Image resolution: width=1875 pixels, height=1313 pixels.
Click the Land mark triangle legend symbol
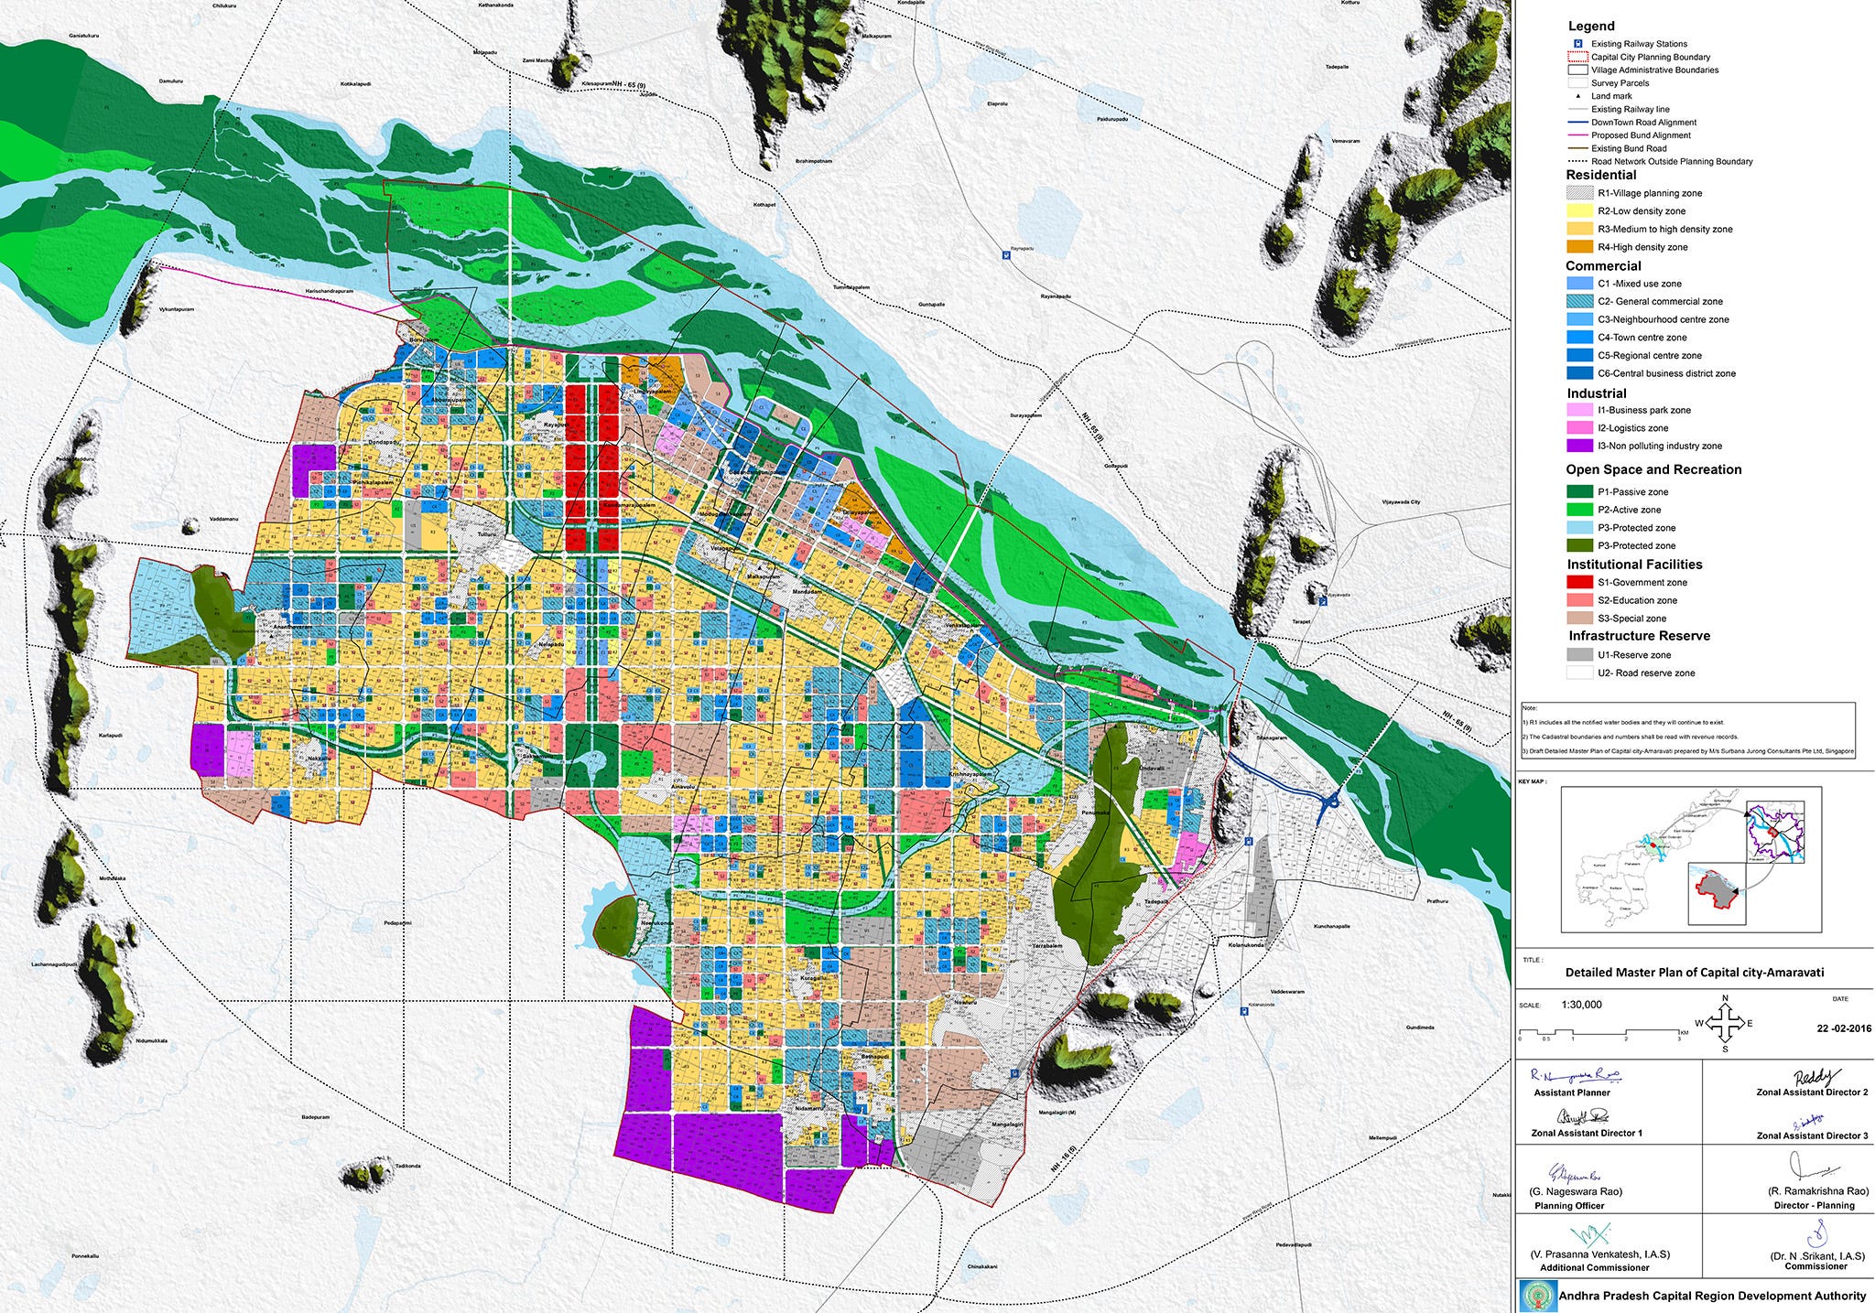tap(1577, 96)
